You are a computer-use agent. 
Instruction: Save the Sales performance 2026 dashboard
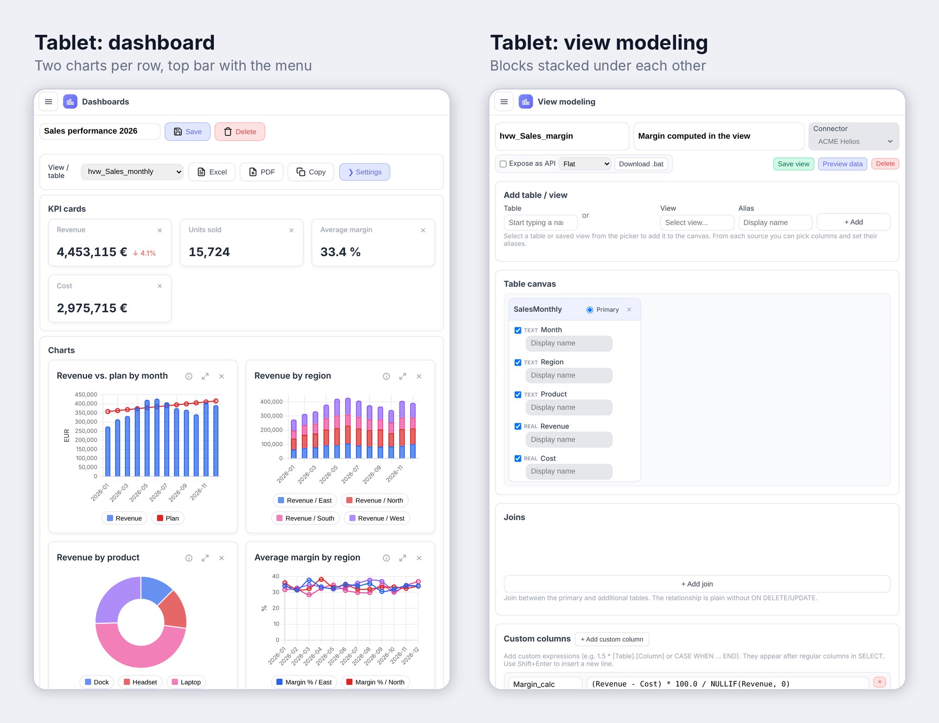click(x=187, y=132)
